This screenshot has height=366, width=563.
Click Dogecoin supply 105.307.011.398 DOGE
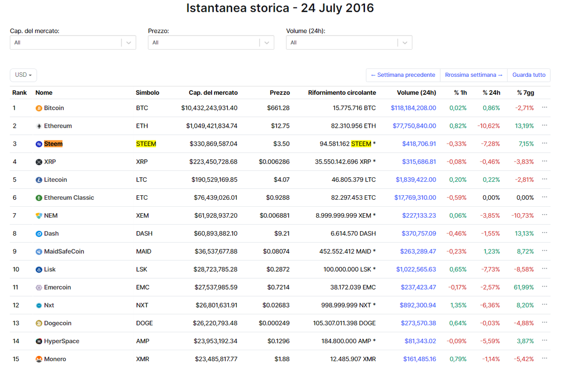344,323
